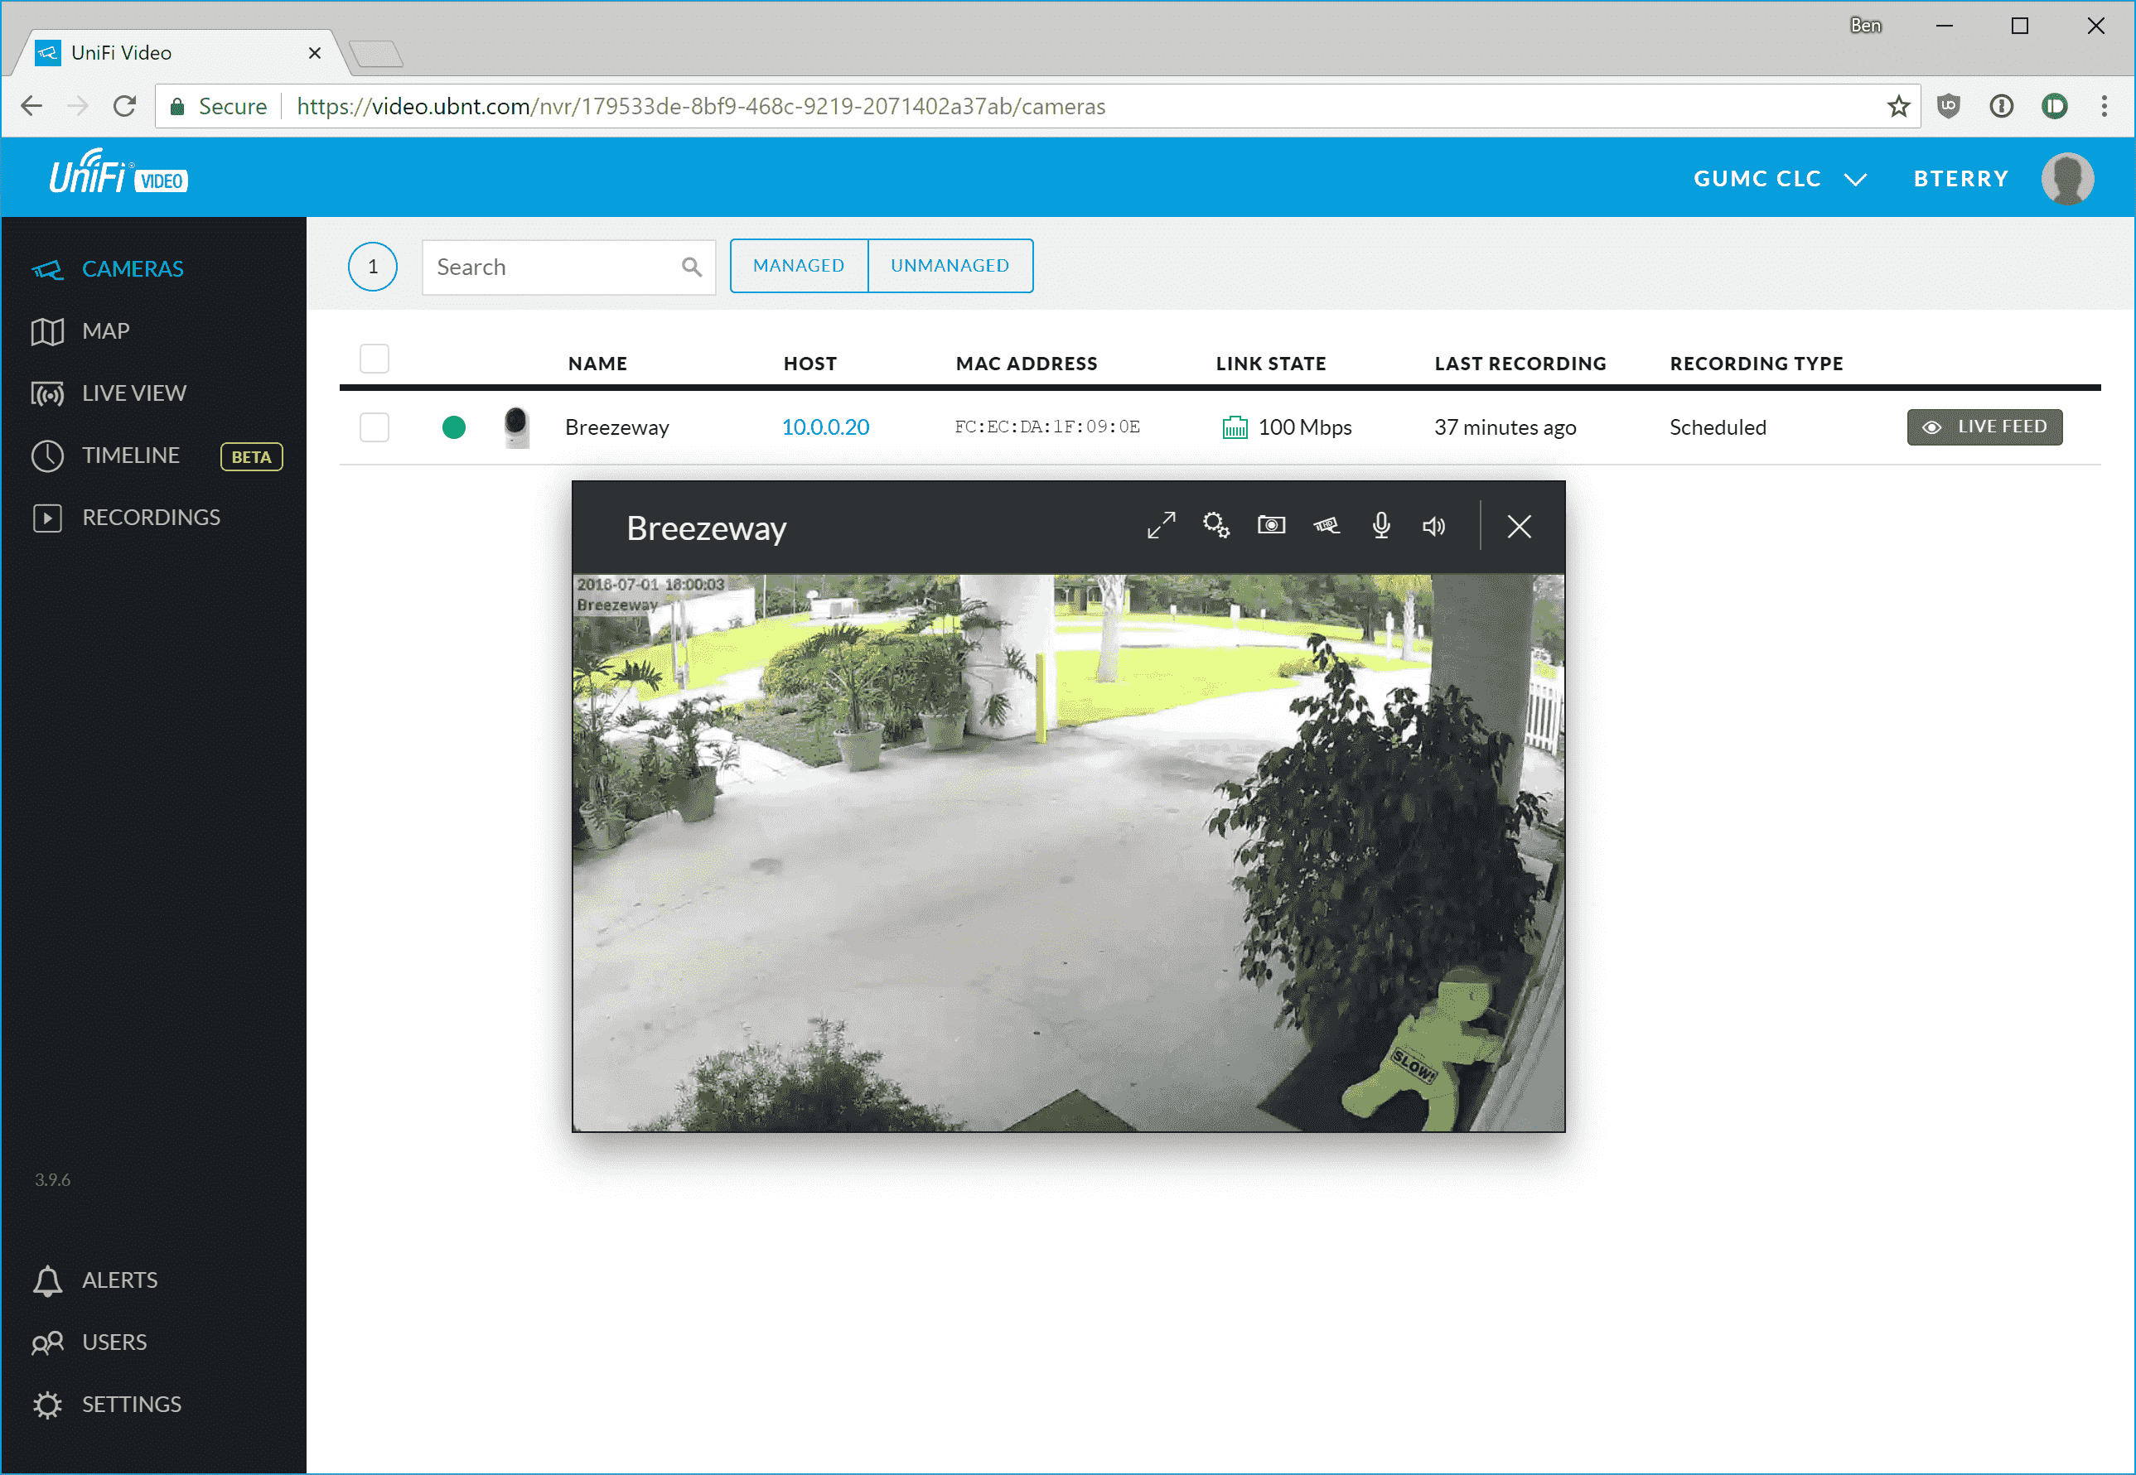Check the Breezeway row checkbox
Viewport: 2136px width, 1475px height.
[375, 427]
